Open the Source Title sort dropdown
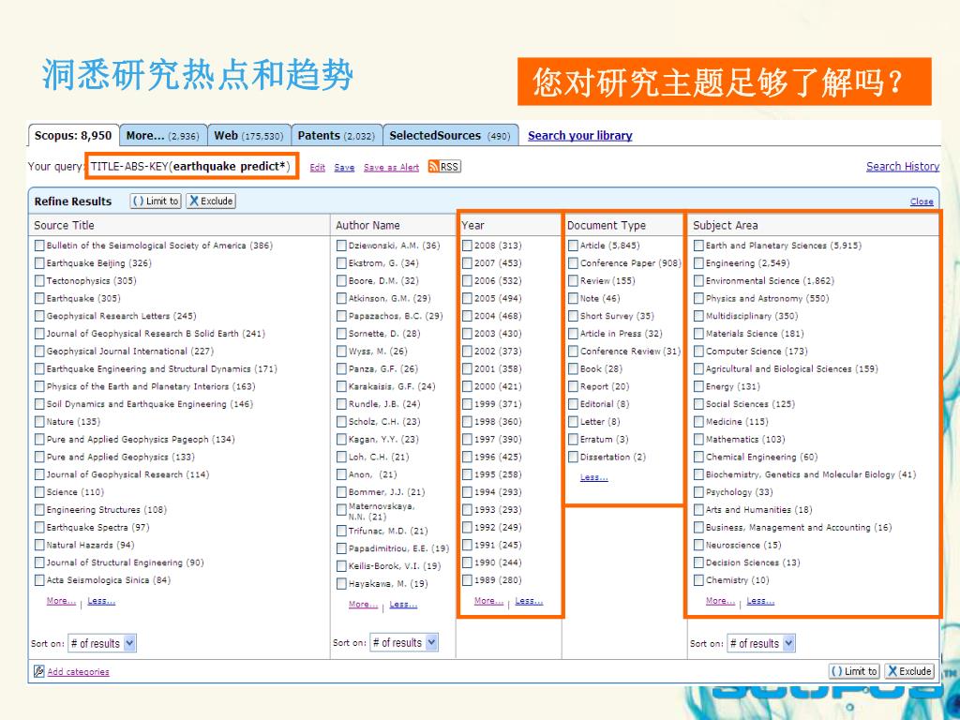Screen dimensions: 960x720 (x=101, y=643)
